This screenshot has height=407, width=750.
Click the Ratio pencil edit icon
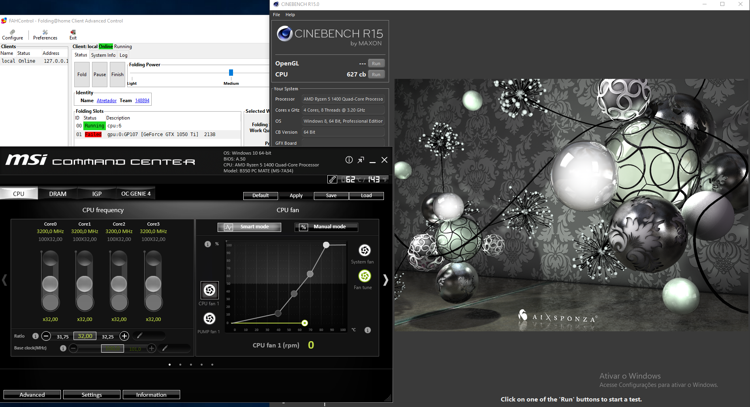click(x=139, y=336)
